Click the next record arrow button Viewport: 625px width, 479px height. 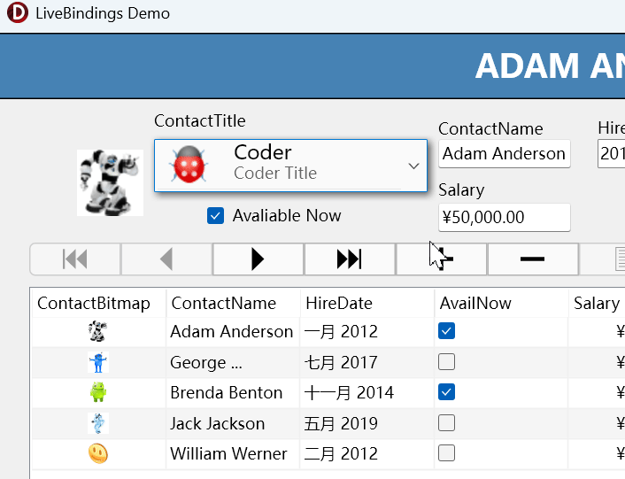click(258, 259)
